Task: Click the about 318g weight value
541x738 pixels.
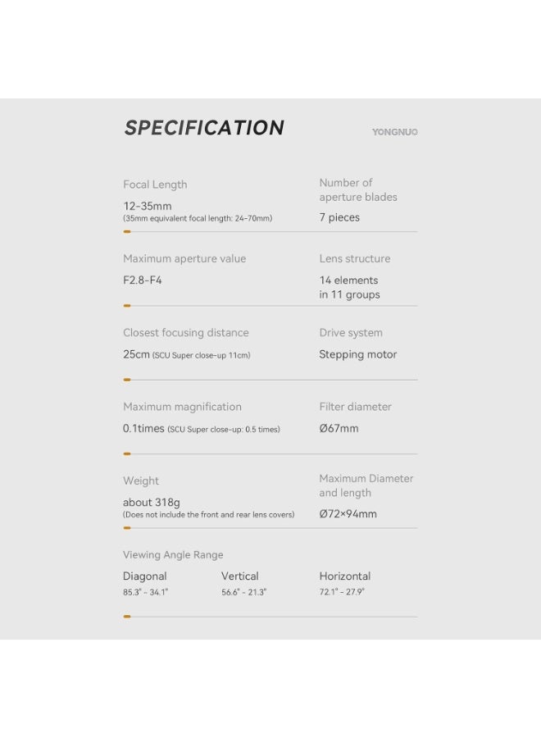Action: [152, 502]
